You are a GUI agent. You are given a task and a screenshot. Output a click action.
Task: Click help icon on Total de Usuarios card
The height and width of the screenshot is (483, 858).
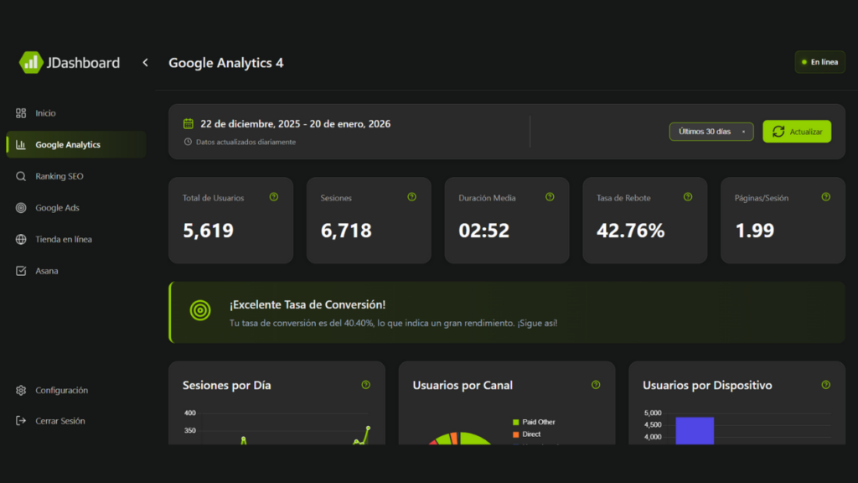click(x=273, y=197)
